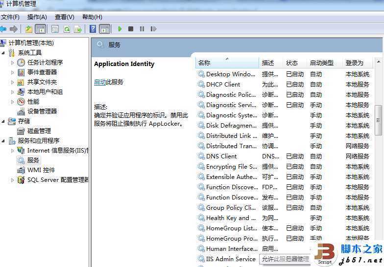Select the Distributed Tran... service

(284, 146)
